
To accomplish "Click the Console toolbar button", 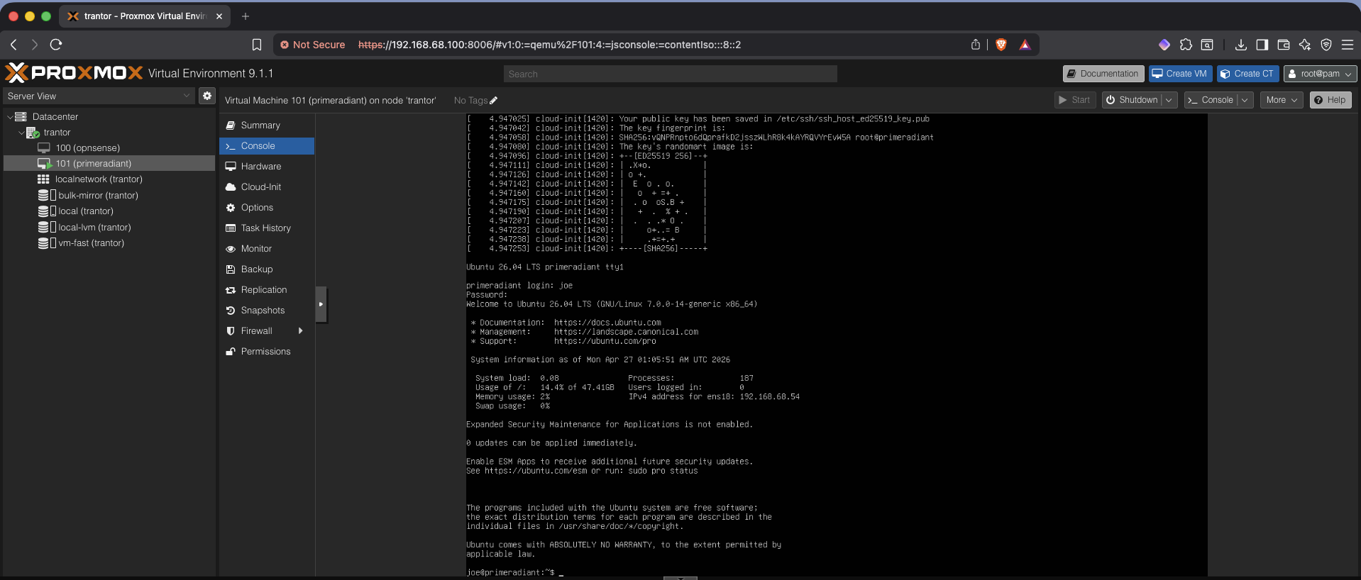I will (1211, 100).
